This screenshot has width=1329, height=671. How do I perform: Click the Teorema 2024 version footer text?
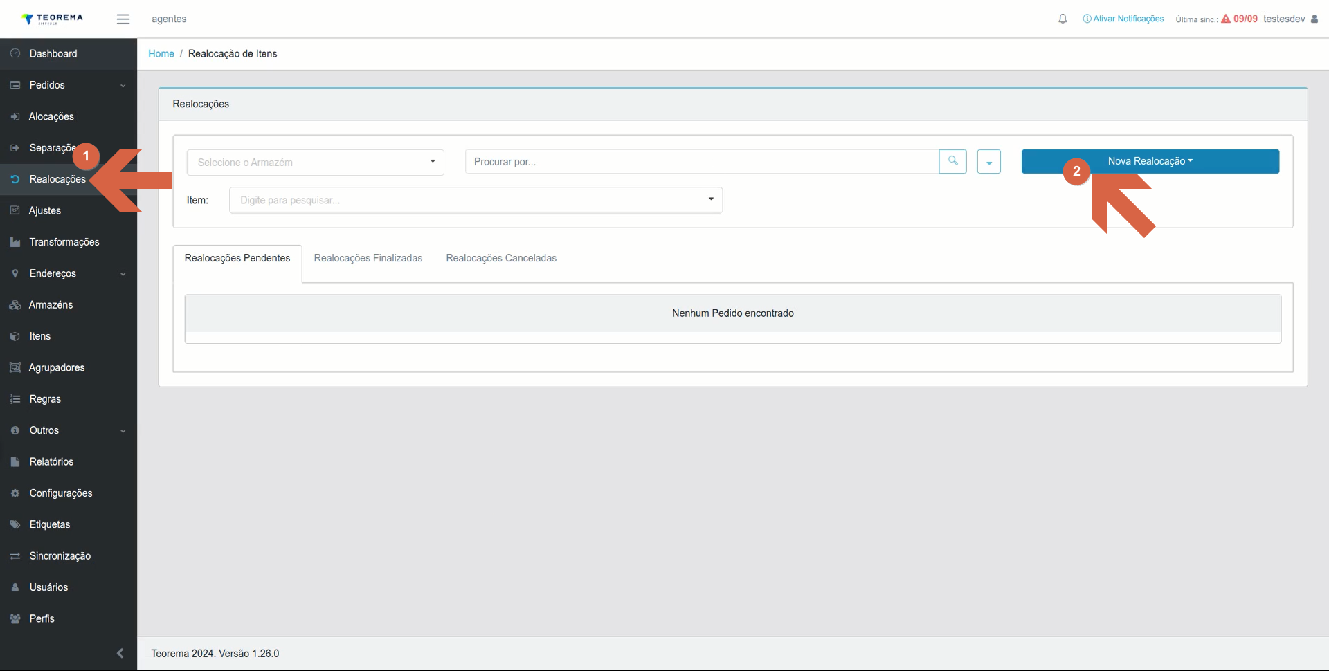tap(215, 654)
